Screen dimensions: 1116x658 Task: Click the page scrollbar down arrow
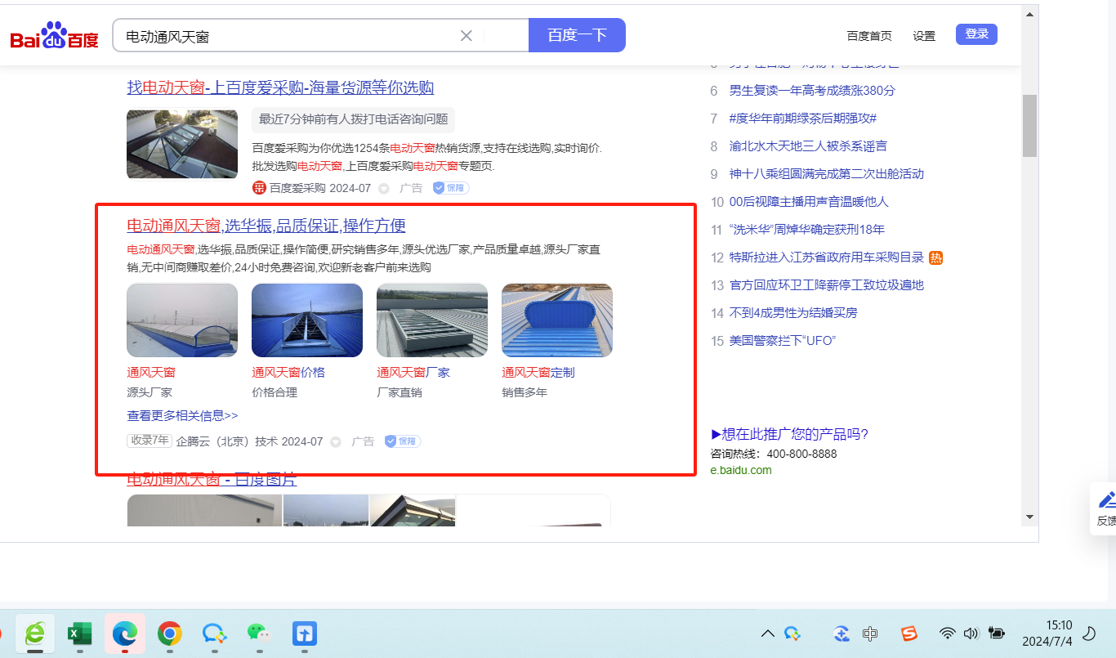[1030, 516]
